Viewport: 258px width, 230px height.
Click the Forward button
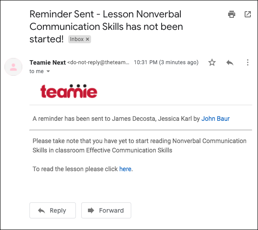[106, 210]
